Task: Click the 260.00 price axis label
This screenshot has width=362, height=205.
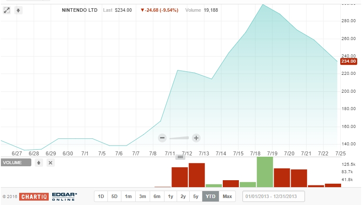Action: coord(349,39)
